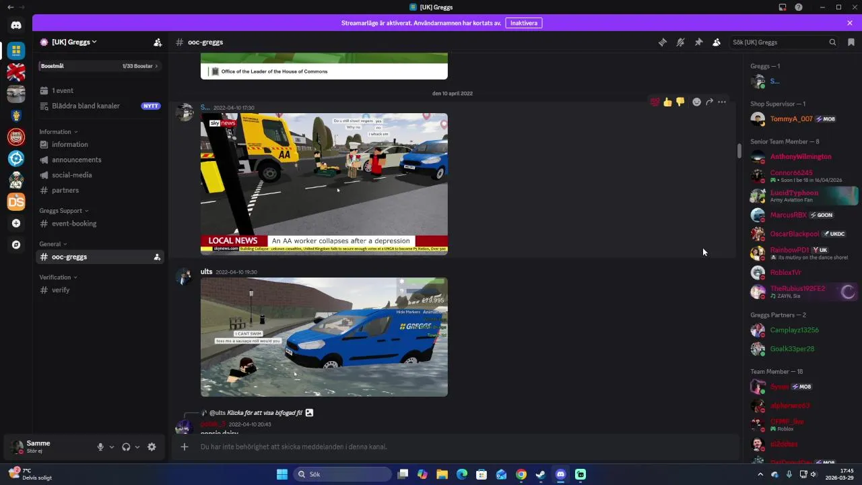This screenshot has width=862, height=485.
Task: Open File Explorer from the taskbar
Action: point(442,474)
